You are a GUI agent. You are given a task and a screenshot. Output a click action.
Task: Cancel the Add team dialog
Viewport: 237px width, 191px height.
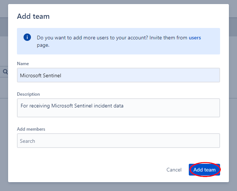(174, 170)
